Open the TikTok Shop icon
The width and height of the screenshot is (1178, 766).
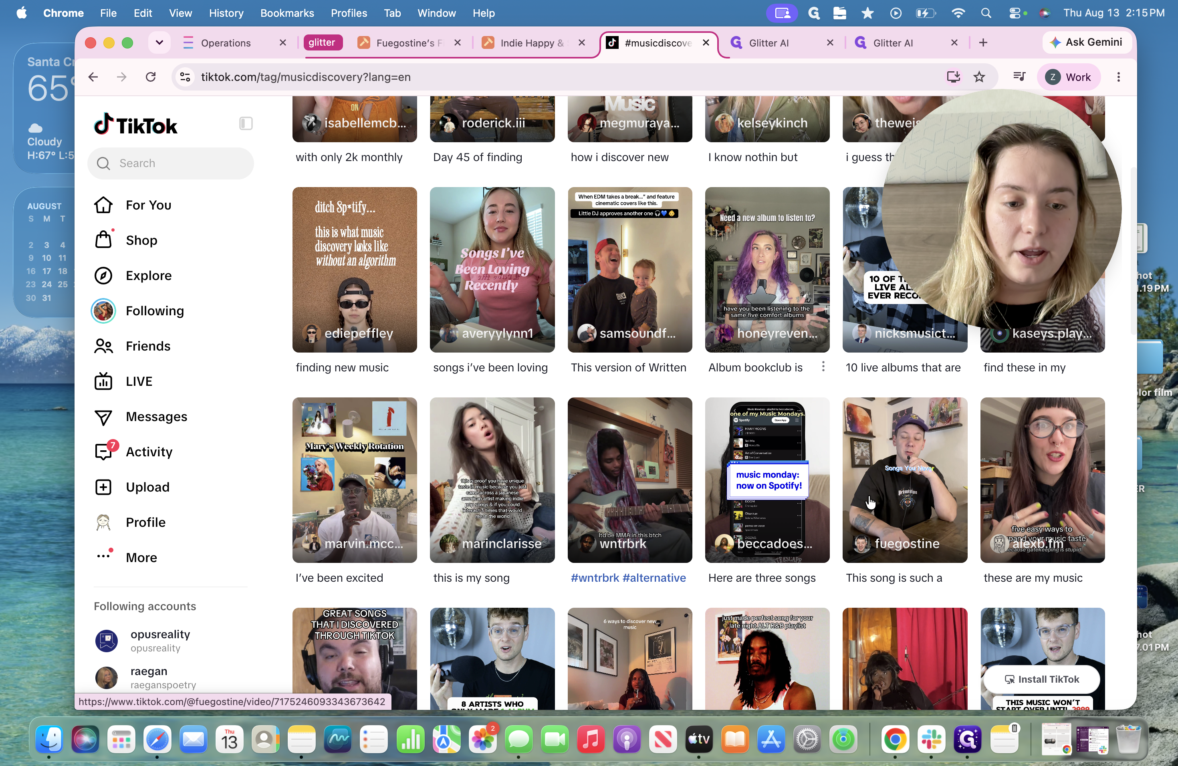tap(103, 240)
